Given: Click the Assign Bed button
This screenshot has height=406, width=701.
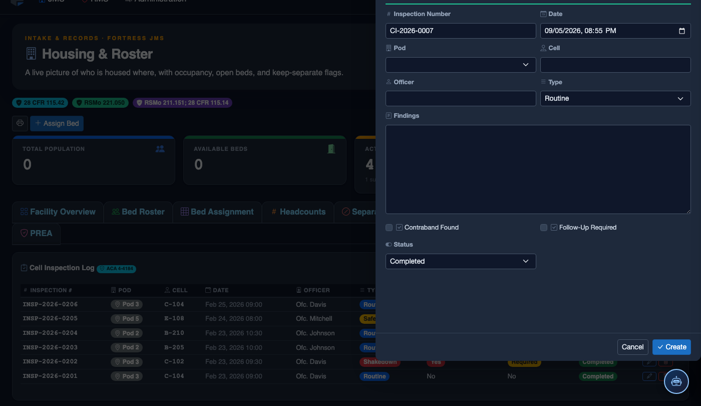Looking at the screenshot, I should [57, 123].
